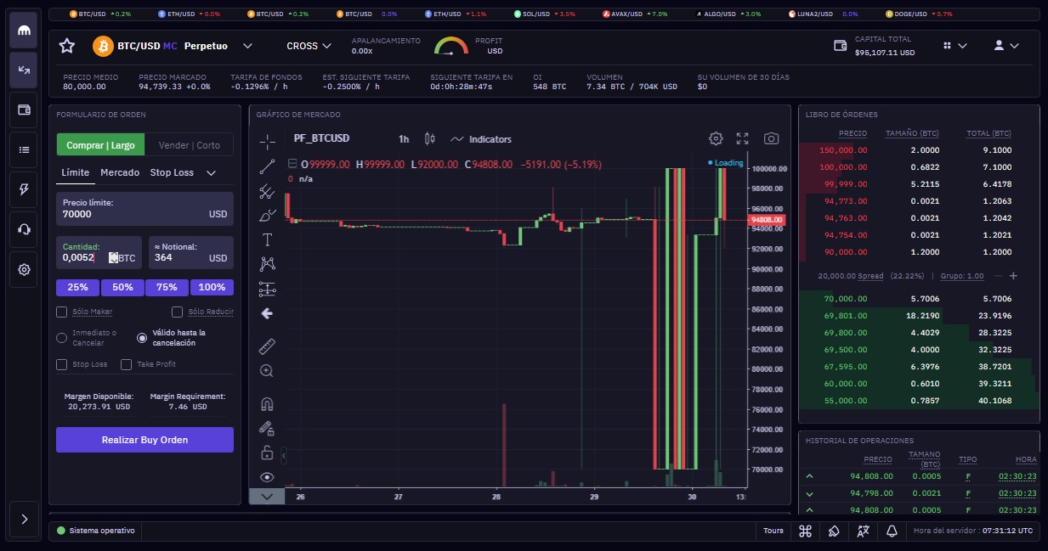Select the ruler measure tool
Viewport: 1048px width, 551px height.
(x=267, y=346)
